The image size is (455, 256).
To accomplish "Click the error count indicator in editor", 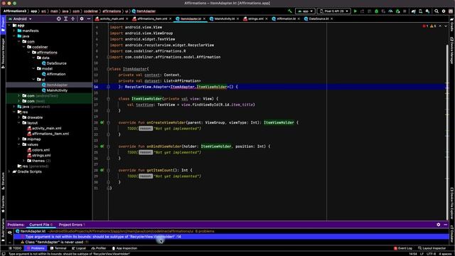I will pos(425,26).
